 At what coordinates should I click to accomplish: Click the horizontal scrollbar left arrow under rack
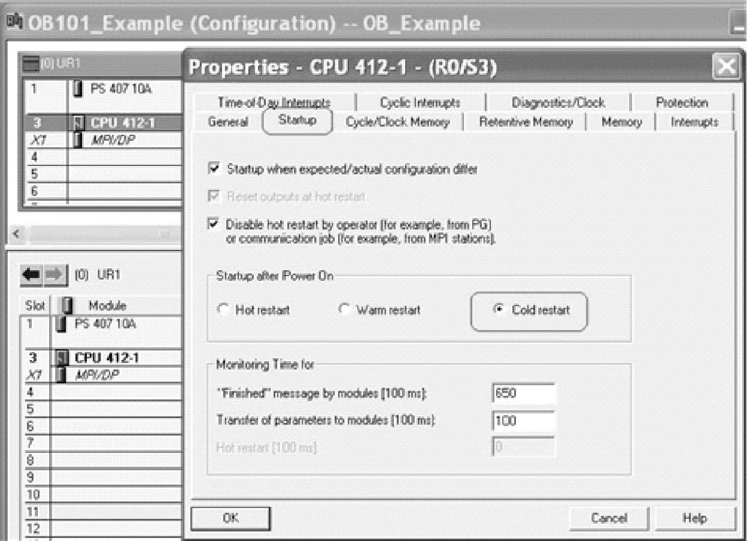17,234
